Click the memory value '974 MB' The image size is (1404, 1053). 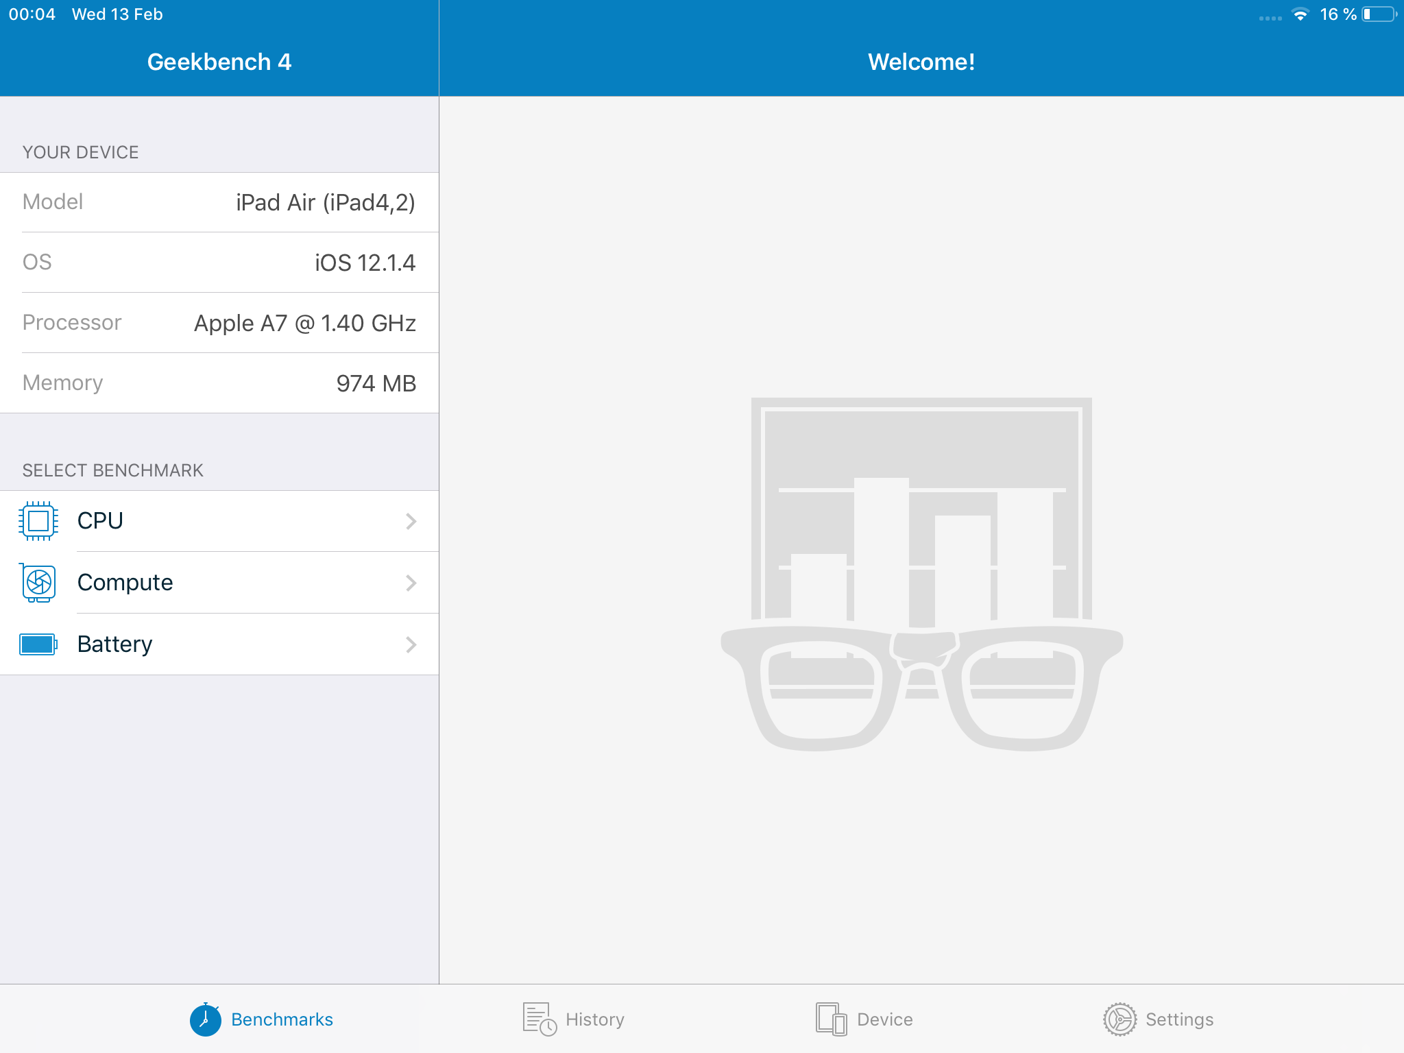376,383
